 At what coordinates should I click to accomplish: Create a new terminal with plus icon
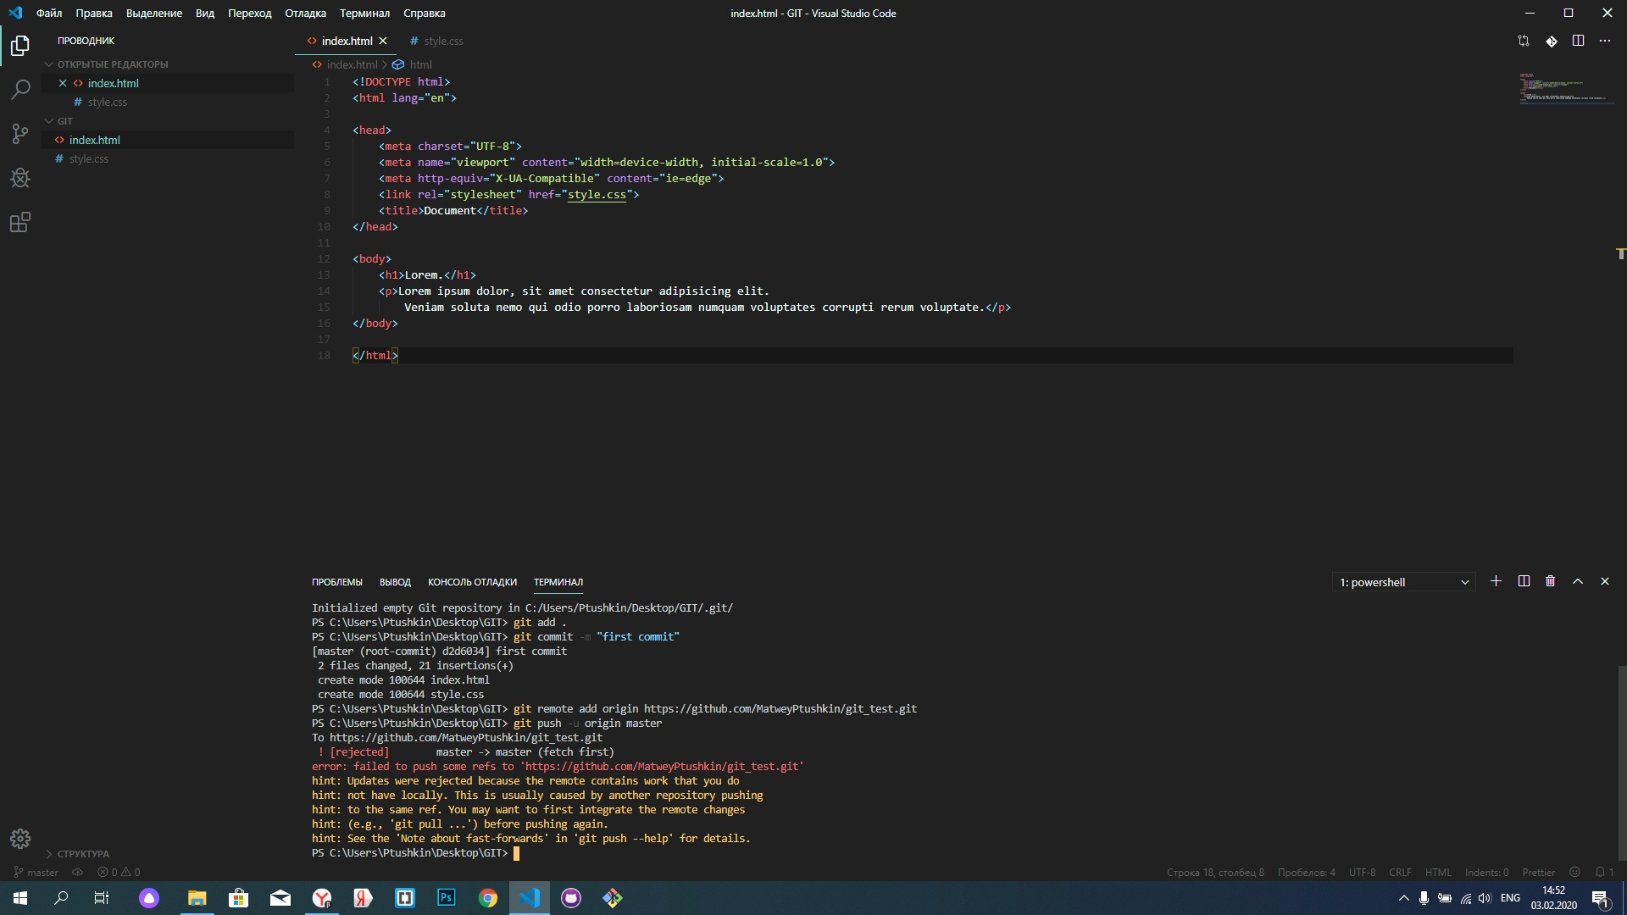[x=1496, y=581]
